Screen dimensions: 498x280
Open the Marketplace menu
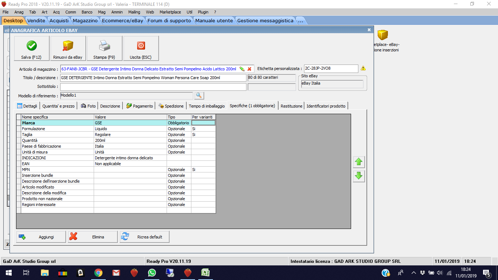170,12
